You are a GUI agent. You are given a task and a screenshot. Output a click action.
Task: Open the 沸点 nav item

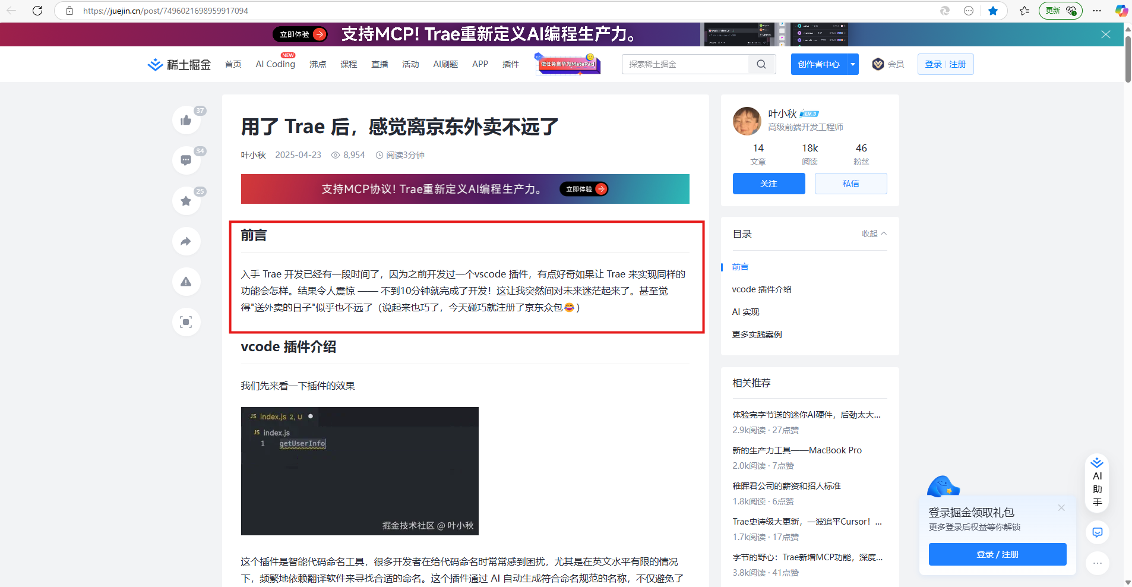pos(318,64)
